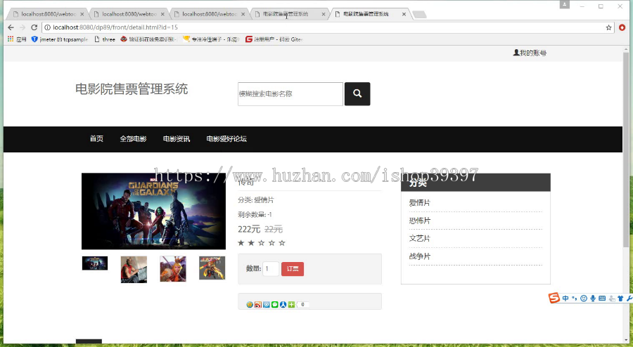633x347 pixels.
Task: Click the red extension icon beside address bar
Action: (x=622, y=27)
